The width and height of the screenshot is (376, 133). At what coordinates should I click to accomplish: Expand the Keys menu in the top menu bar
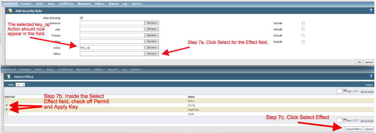click(x=51, y=4)
